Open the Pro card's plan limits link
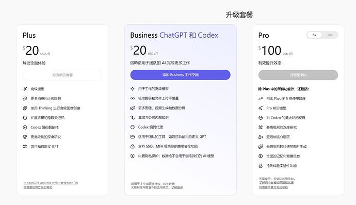Viewport: 356px width, 205px height. point(277,182)
